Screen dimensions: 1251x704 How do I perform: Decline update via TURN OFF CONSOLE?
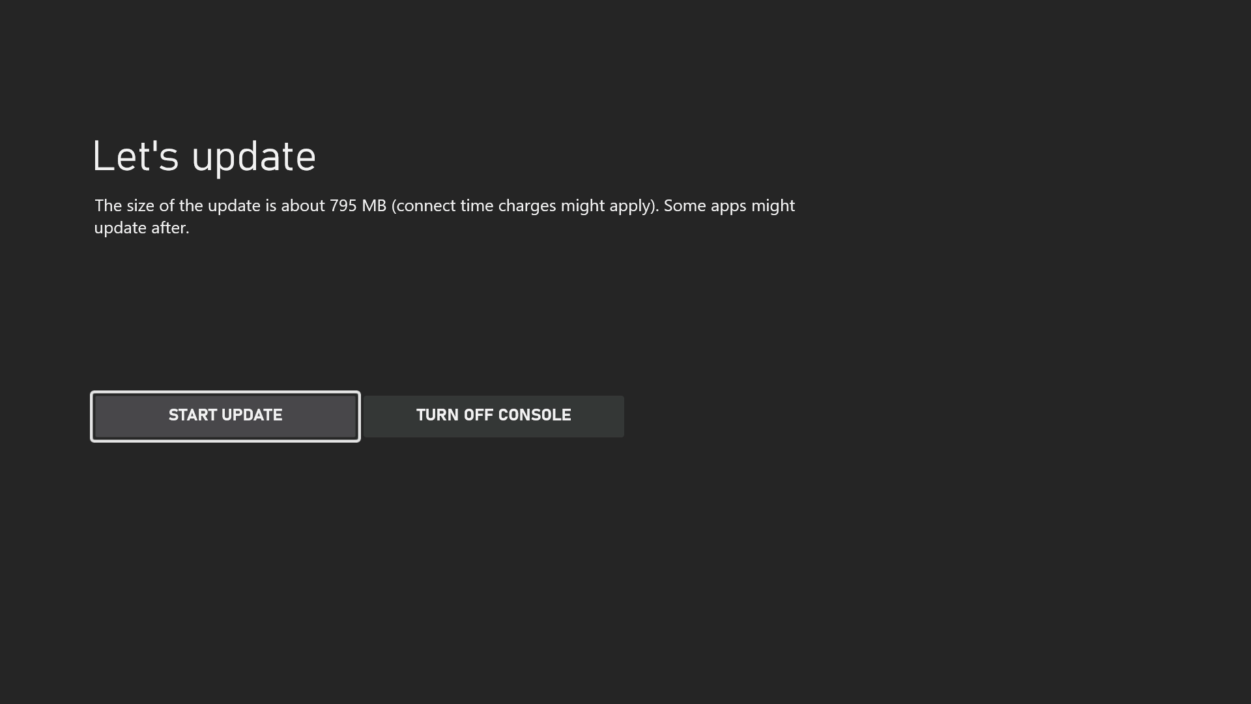pos(494,417)
